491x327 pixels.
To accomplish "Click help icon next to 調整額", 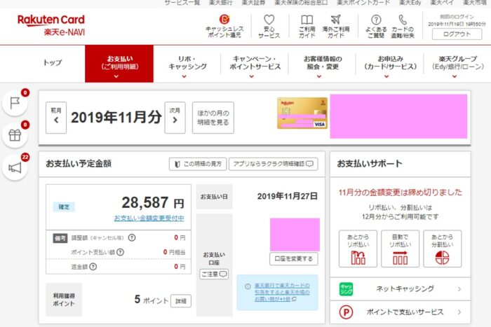I will [x=132, y=237].
